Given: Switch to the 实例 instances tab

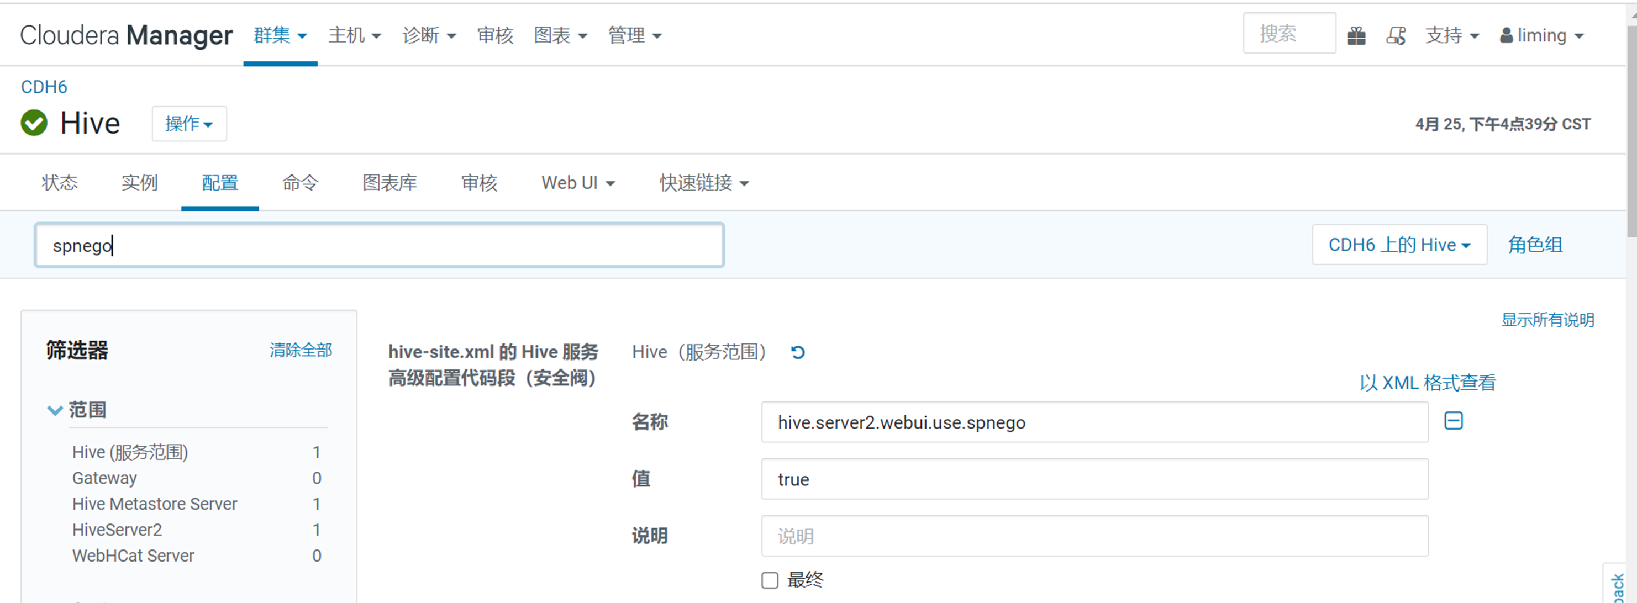Looking at the screenshot, I should 140,183.
